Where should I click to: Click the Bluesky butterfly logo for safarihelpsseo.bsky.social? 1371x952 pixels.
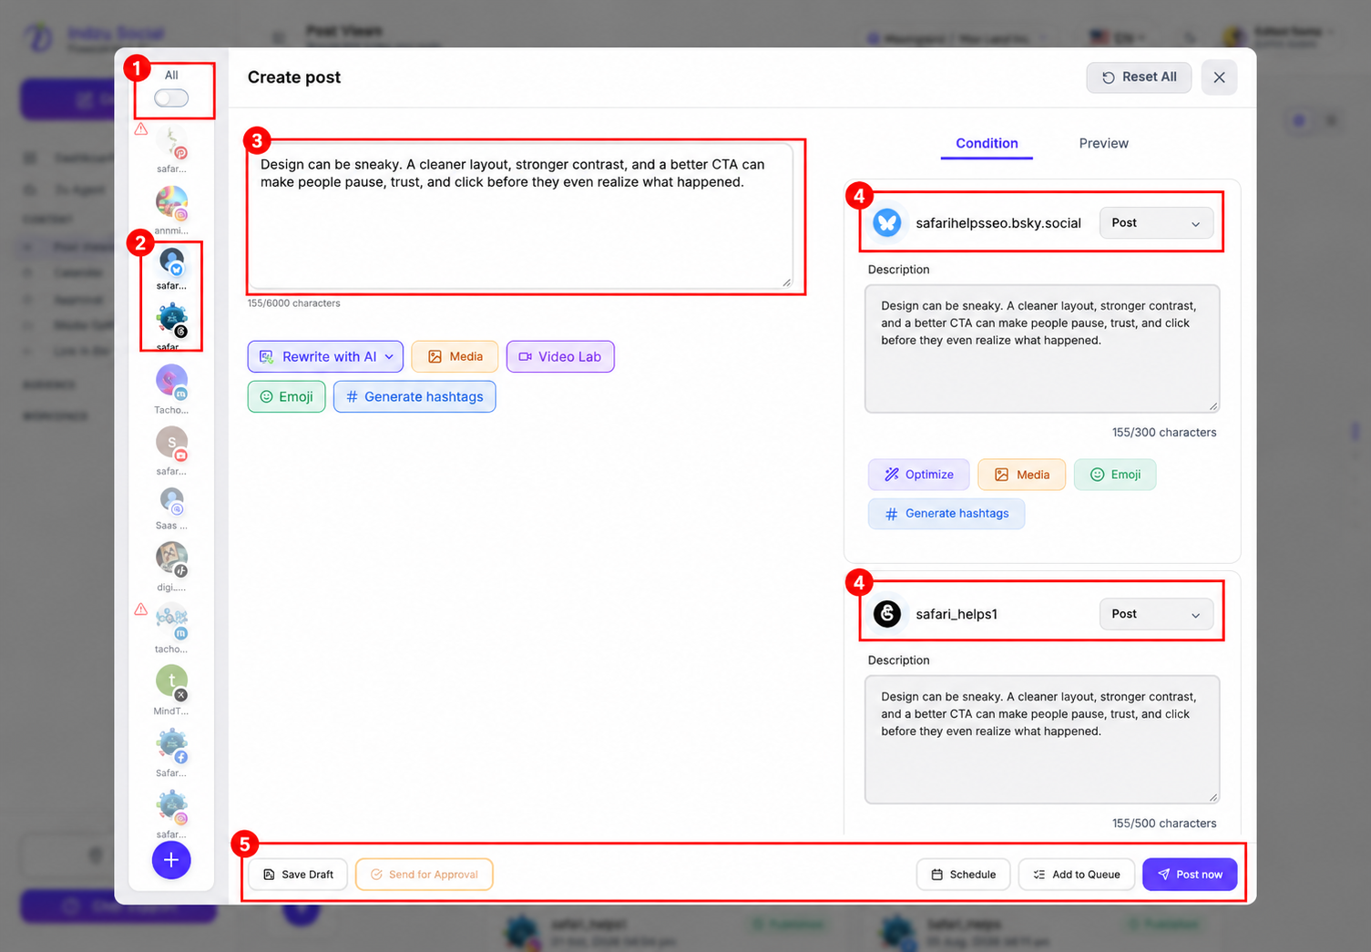[x=887, y=222]
